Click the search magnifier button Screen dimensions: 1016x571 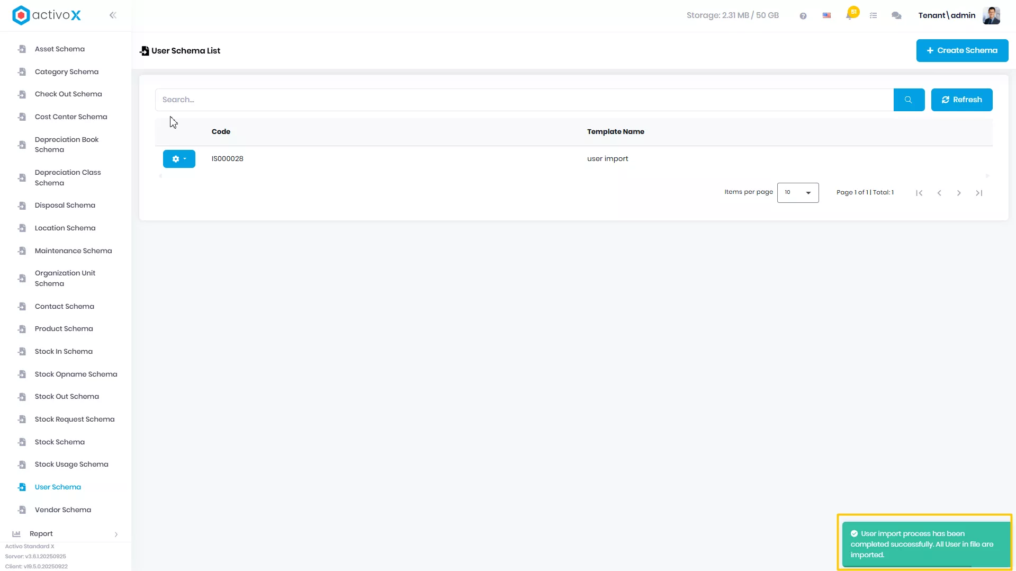pos(909,100)
